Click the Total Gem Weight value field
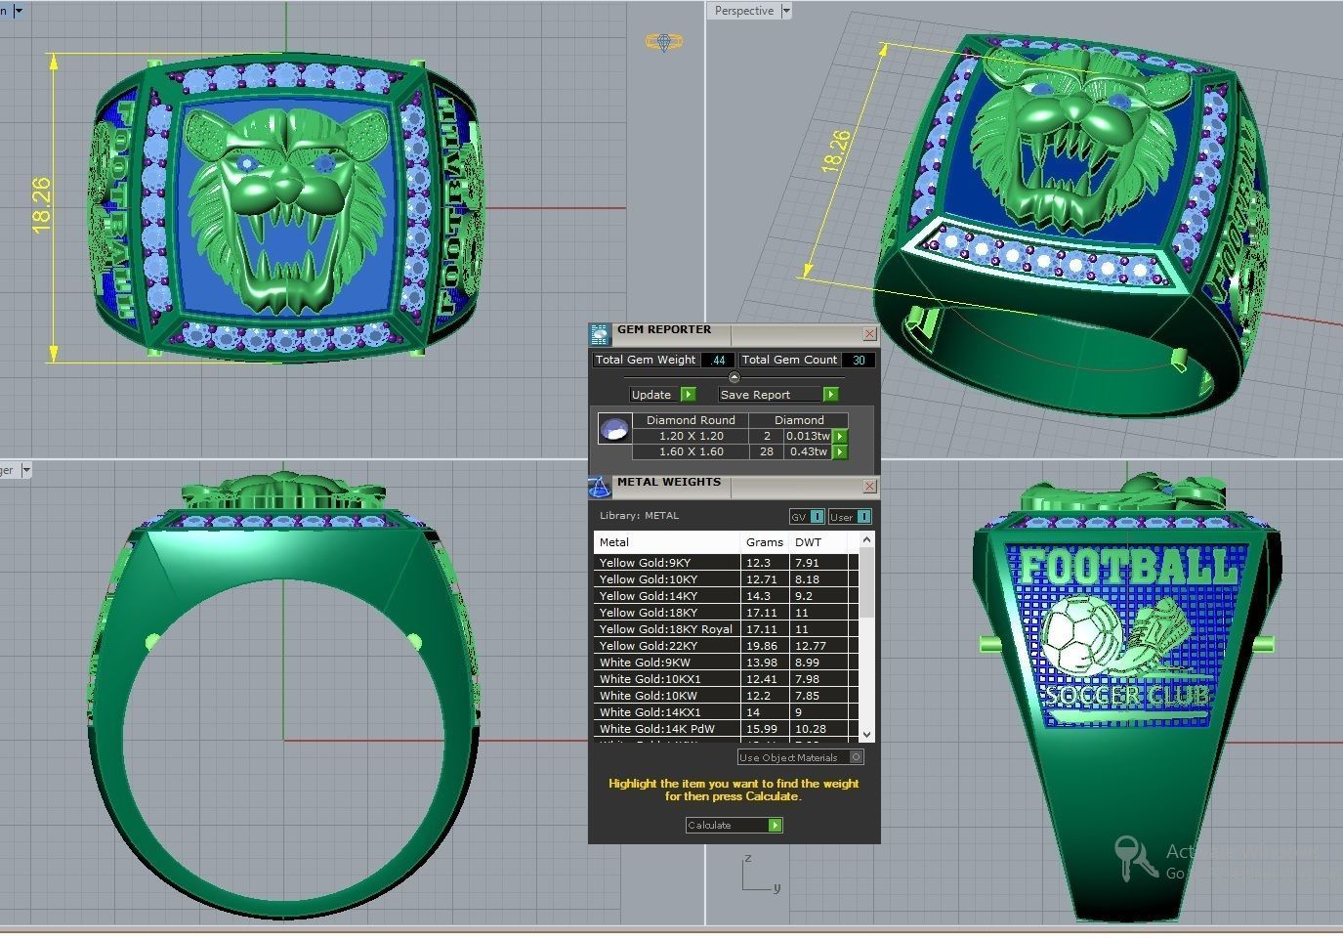This screenshot has width=1343, height=941. [718, 360]
